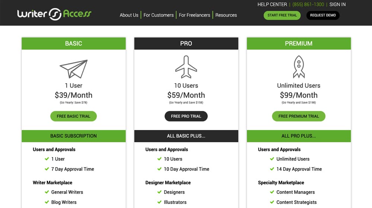Open the About Us menu
The height and width of the screenshot is (208, 372).
coord(129,15)
